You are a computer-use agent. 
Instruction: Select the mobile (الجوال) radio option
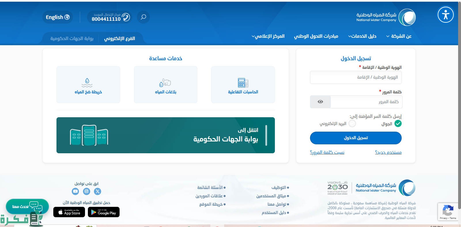tap(398, 124)
